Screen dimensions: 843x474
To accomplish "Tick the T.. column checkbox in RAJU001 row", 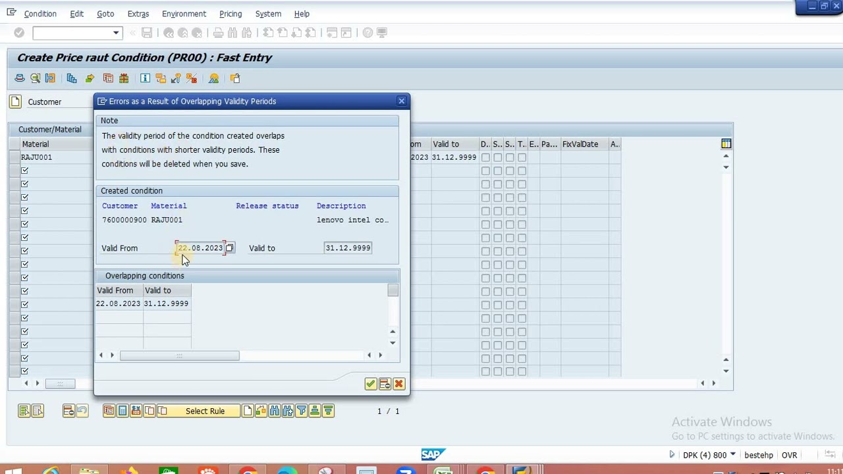I will 522,157.
